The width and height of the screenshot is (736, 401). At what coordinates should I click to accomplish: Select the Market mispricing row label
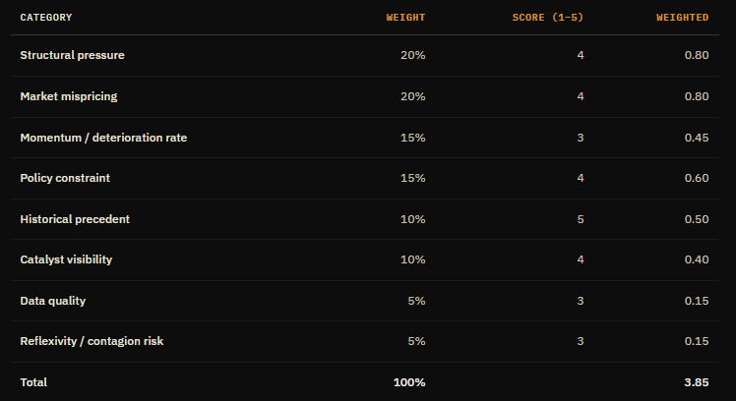69,96
